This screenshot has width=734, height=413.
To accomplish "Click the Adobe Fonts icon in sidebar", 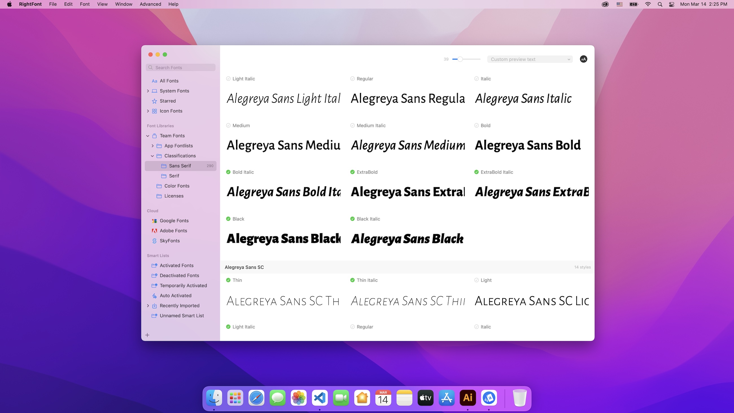I will [154, 230].
